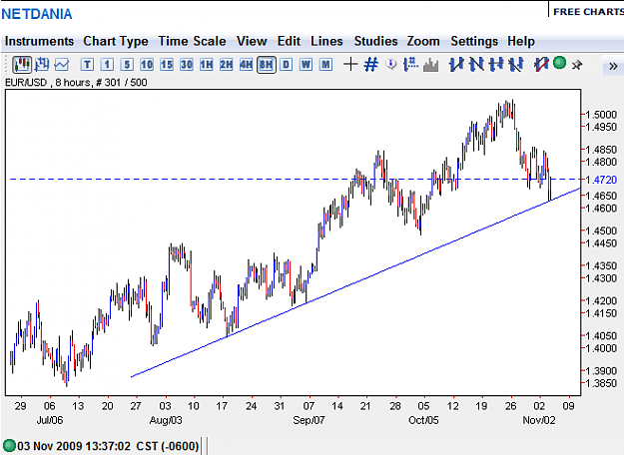Click the NETDANIA logo link
The width and height of the screenshot is (624, 455).
pyautogui.click(x=37, y=14)
